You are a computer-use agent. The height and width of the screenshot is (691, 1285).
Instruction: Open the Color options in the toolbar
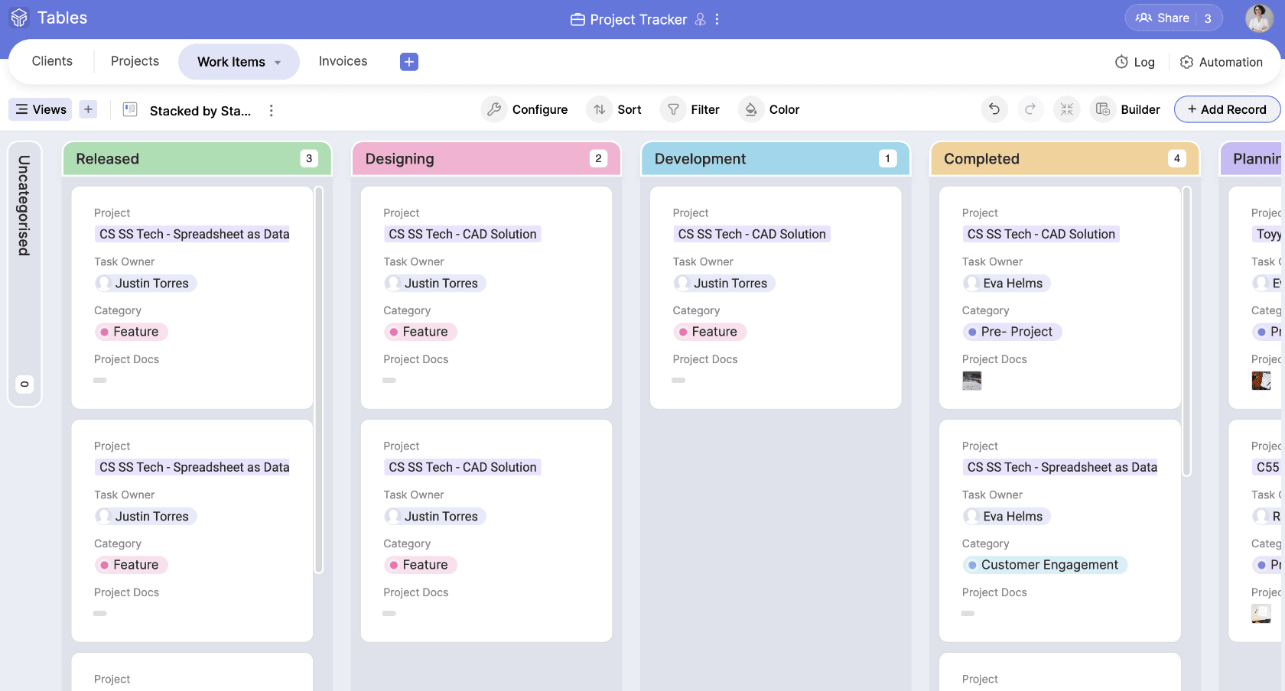tap(769, 109)
